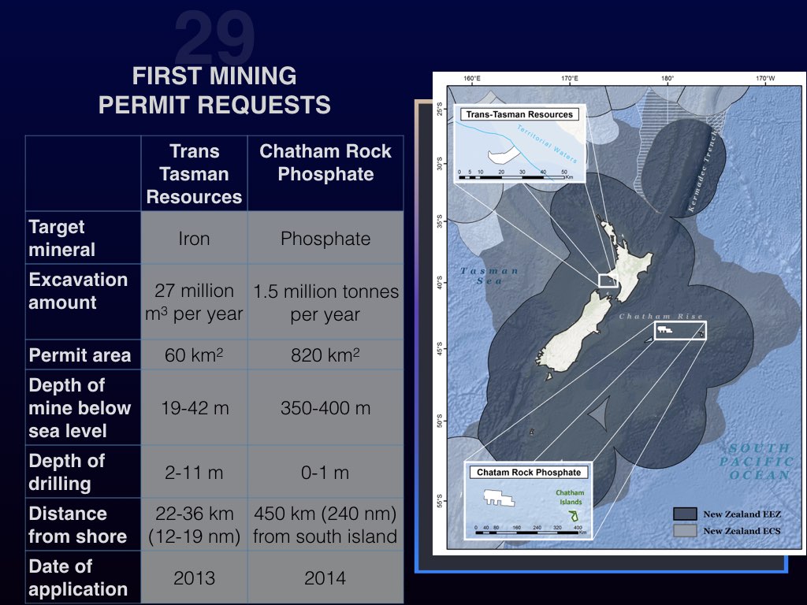The image size is (807, 605).
Task: Click the faded slide number 29
Action: pos(214,37)
